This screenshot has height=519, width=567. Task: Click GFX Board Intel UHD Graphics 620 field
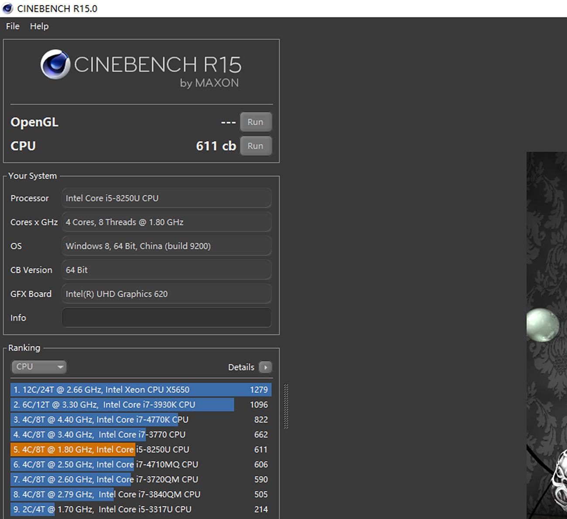tap(167, 294)
